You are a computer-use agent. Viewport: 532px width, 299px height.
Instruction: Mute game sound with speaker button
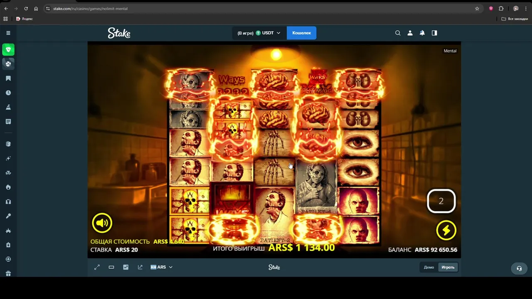(102, 223)
